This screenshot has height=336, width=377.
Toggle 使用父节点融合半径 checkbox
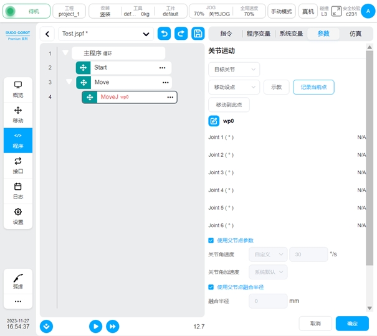[211, 287]
